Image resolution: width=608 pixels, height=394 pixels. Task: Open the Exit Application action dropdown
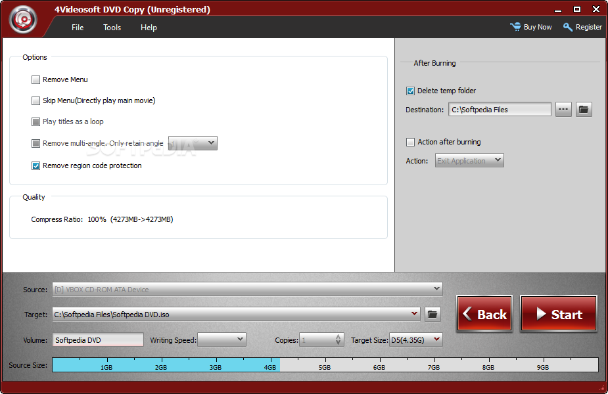(469, 160)
